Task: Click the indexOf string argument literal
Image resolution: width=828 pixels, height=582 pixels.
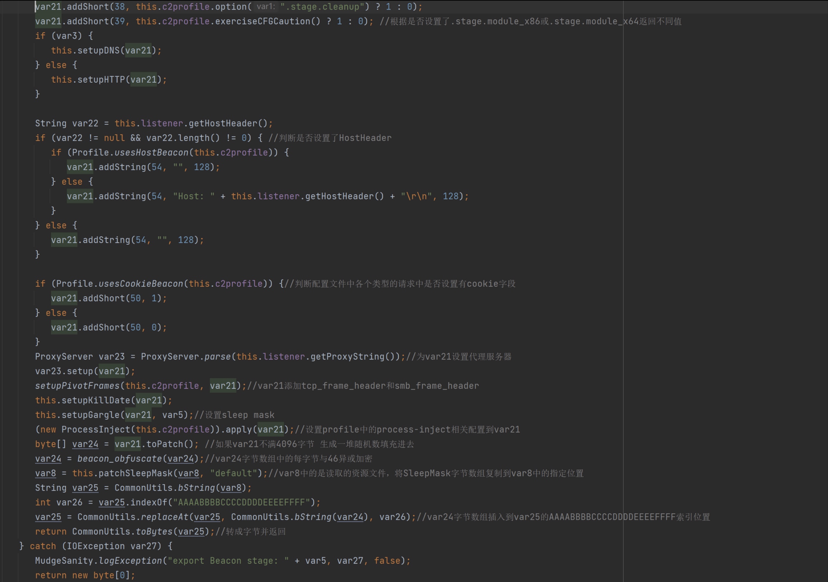Action: point(241,502)
